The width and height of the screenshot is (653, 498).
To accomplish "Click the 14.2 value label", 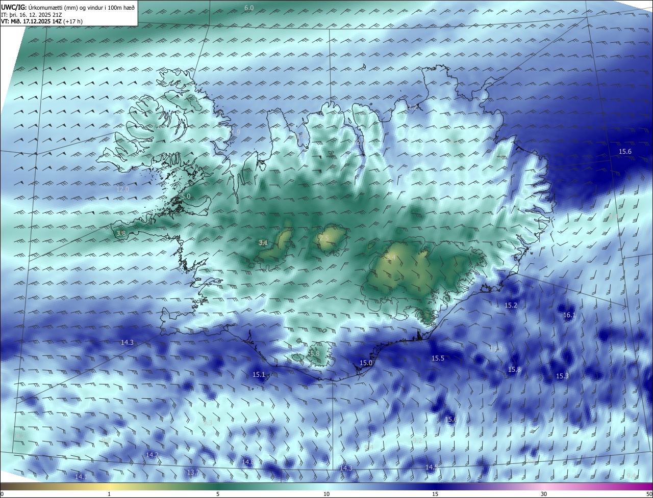I will tap(152, 455).
